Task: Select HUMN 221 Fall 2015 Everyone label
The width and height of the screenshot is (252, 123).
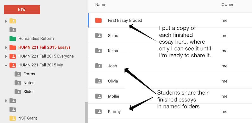Action: [x=46, y=56]
